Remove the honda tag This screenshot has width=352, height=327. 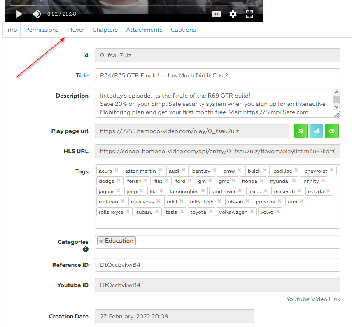(x=262, y=180)
